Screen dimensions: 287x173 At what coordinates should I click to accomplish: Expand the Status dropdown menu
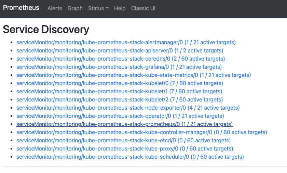(98, 9)
